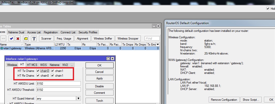This screenshot has width=275, height=104.
Task: Close the Interface wlan1-gateway dialog
Action: (x=112, y=59)
